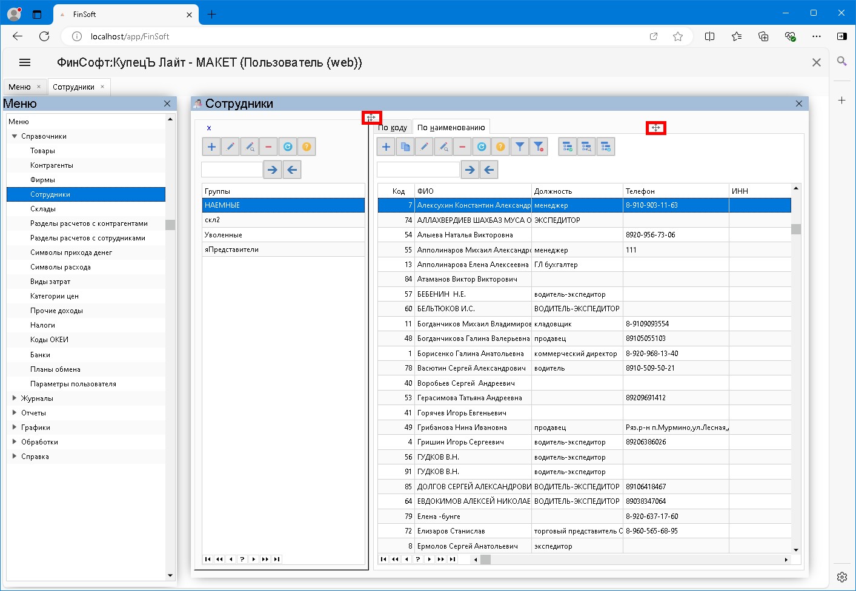Open the hamburger menu of FinSoft
Image resolution: width=856 pixels, height=591 pixels.
[x=25, y=62]
